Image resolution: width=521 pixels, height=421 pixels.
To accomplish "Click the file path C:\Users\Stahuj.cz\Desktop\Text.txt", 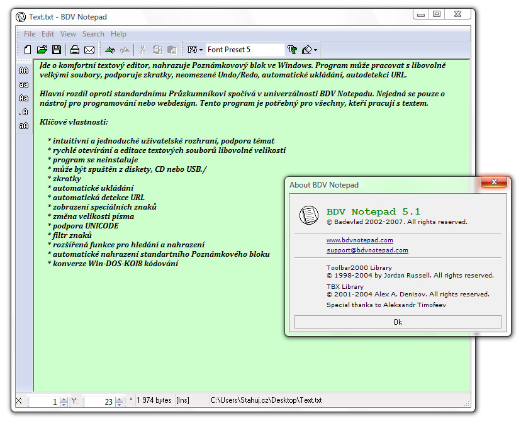I will 266,400.
